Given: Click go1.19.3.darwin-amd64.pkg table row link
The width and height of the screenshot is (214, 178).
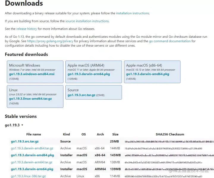Looking at the screenshot, I should (32, 155).
